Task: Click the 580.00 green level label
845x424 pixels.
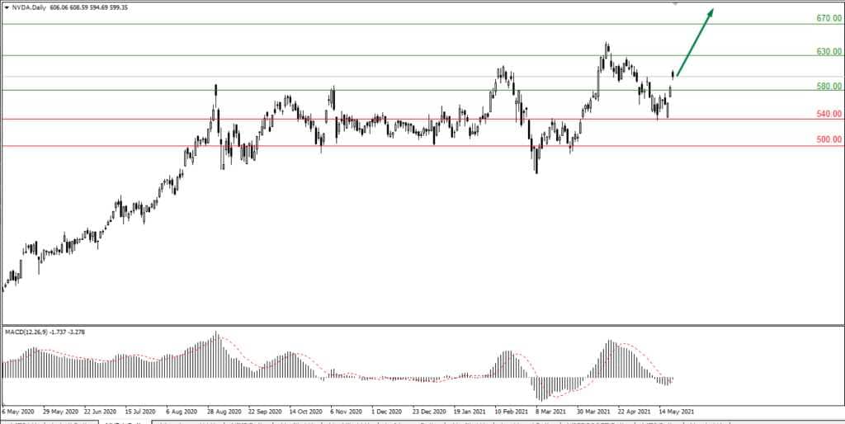Action: click(x=828, y=86)
